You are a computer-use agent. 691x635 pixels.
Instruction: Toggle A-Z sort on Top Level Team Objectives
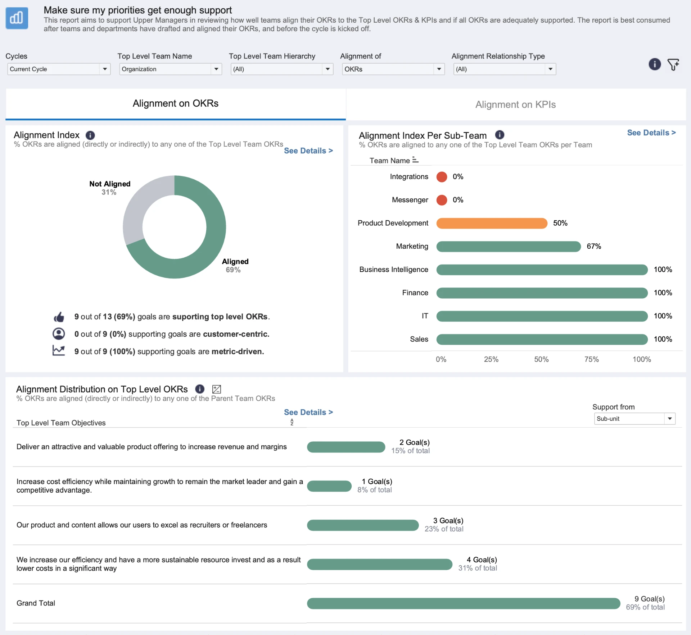click(292, 422)
